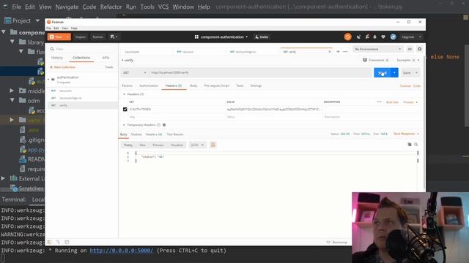Switch to the APIs tab in sidebar

click(x=106, y=58)
